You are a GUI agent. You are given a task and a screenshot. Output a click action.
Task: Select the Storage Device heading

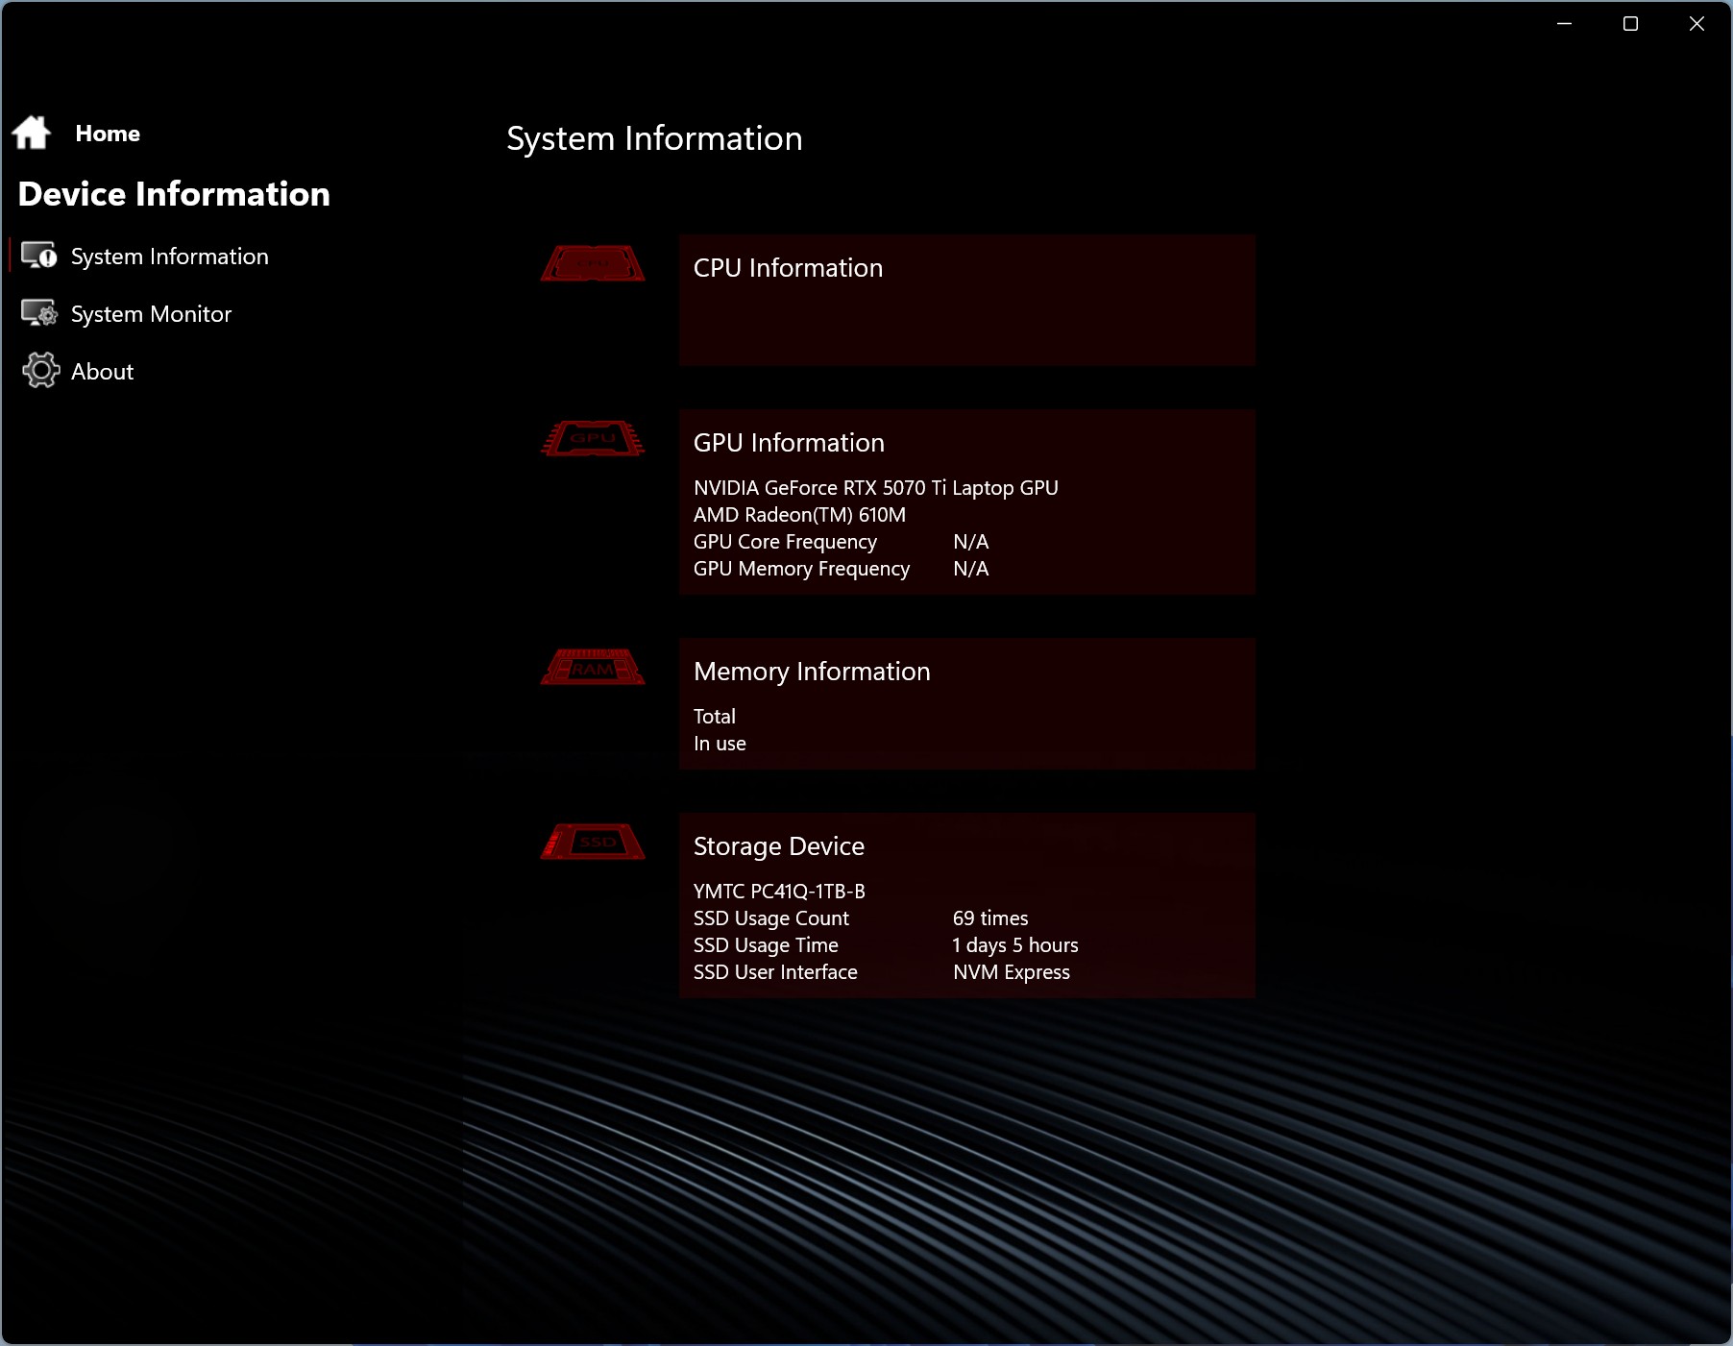click(x=779, y=846)
